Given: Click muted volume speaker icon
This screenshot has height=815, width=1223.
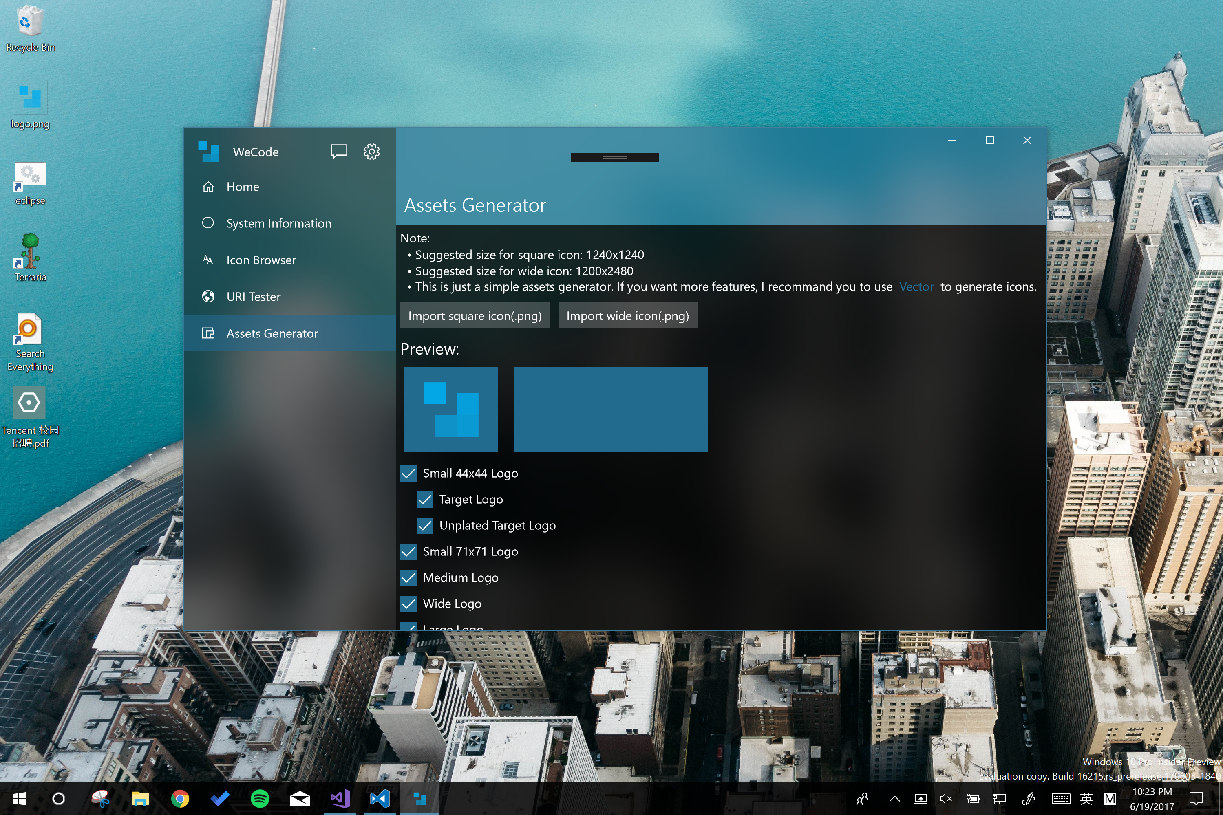Looking at the screenshot, I should point(946,798).
